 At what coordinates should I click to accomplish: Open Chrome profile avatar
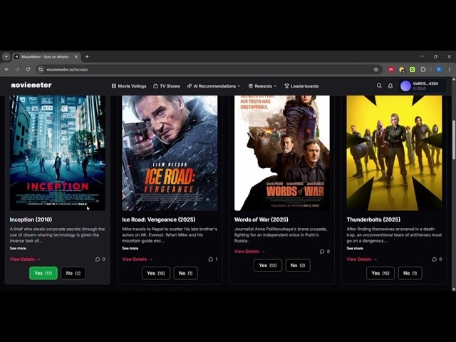tap(439, 70)
